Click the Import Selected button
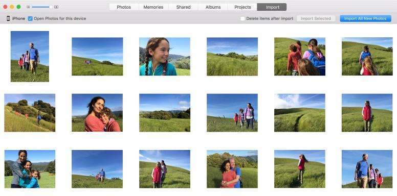397x196 pixels. (x=316, y=18)
